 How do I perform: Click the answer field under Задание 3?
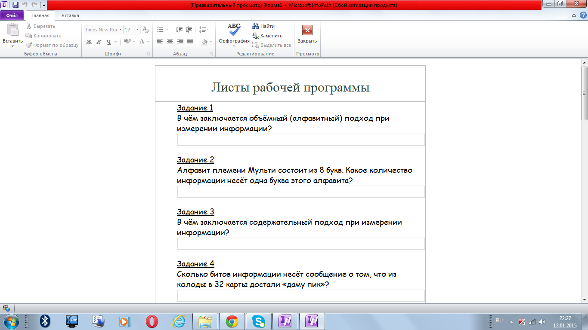[x=301, y=244]
